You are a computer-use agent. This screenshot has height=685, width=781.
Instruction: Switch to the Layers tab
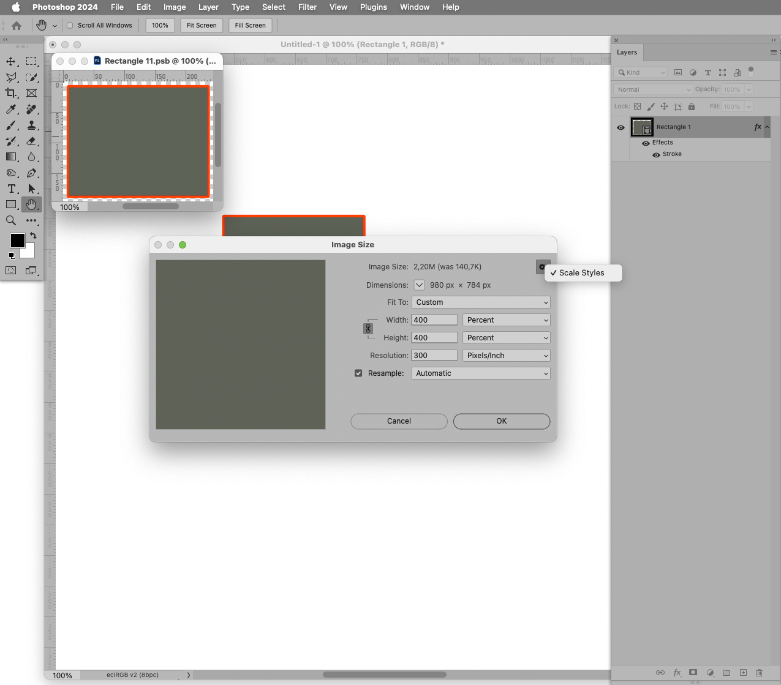pos(627,53)
